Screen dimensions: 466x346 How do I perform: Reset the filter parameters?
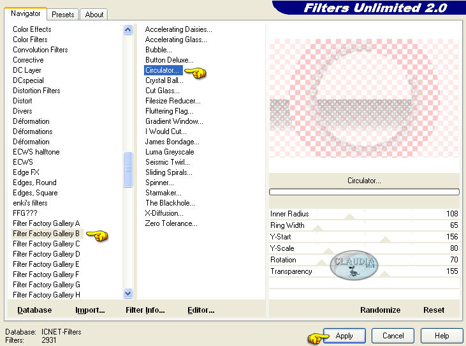point(433,310)
